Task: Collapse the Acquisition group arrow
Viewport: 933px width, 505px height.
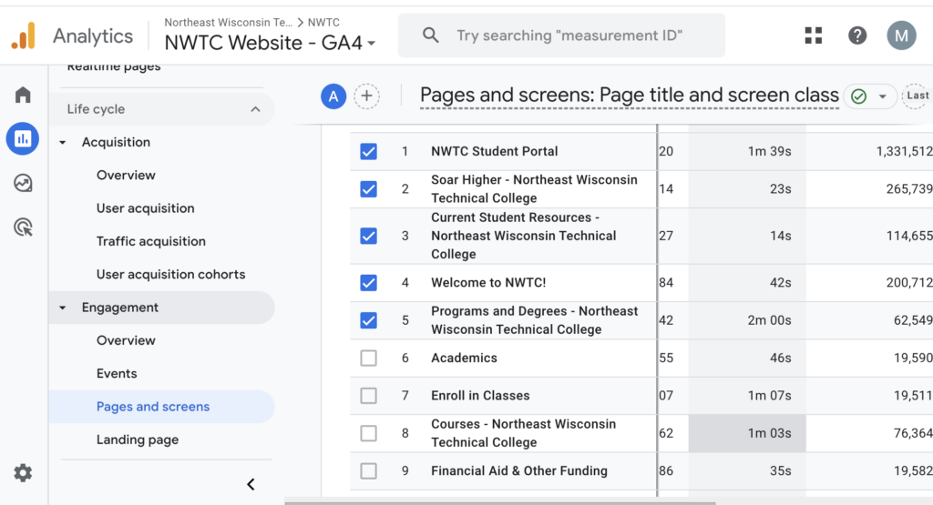Action: [63, 143]
